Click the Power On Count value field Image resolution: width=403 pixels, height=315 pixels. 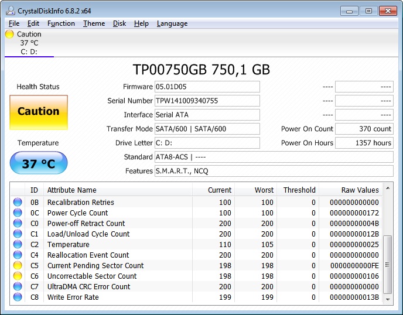coord(364,129)
